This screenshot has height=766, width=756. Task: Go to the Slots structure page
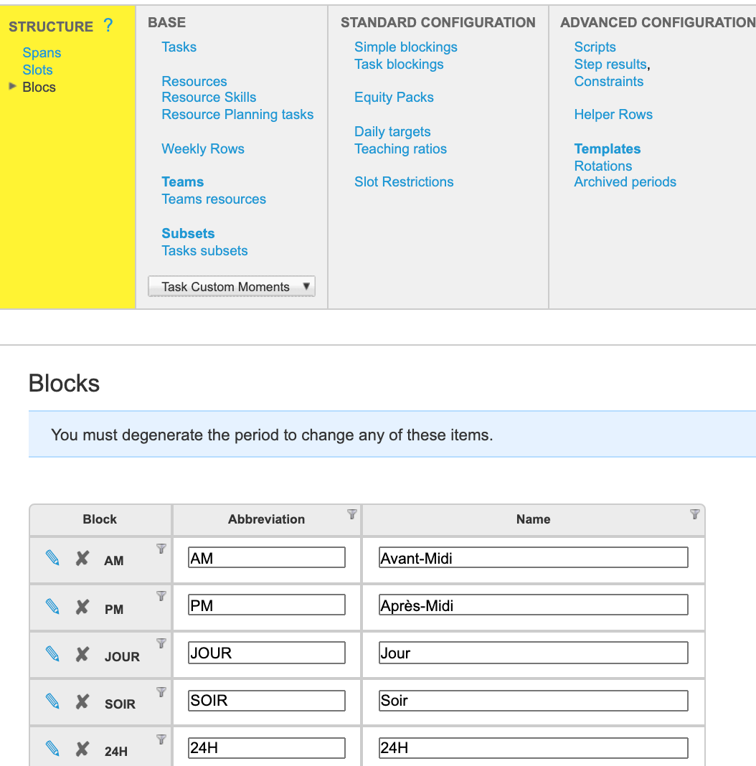(37, 70)
